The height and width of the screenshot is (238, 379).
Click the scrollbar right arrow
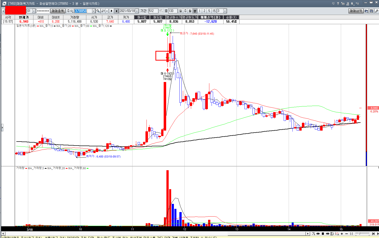(x=308, y=234)
